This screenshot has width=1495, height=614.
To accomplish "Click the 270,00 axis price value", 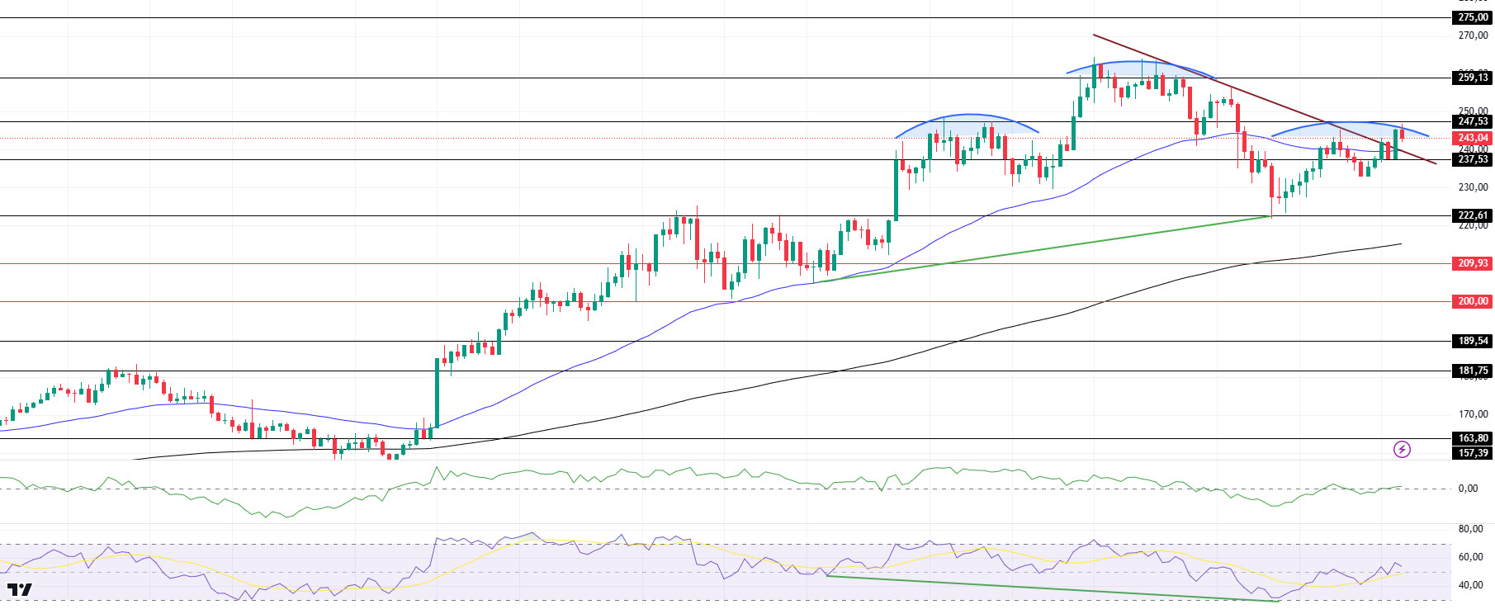I will coord(1473,35).
